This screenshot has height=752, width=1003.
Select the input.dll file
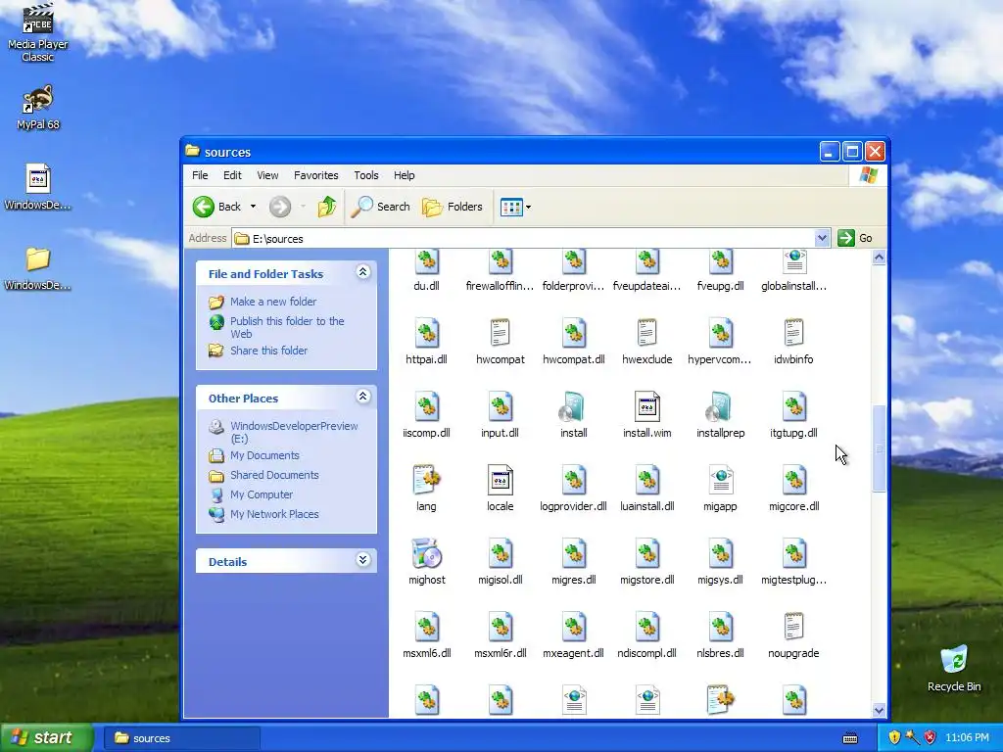click(x=501, y=415)
